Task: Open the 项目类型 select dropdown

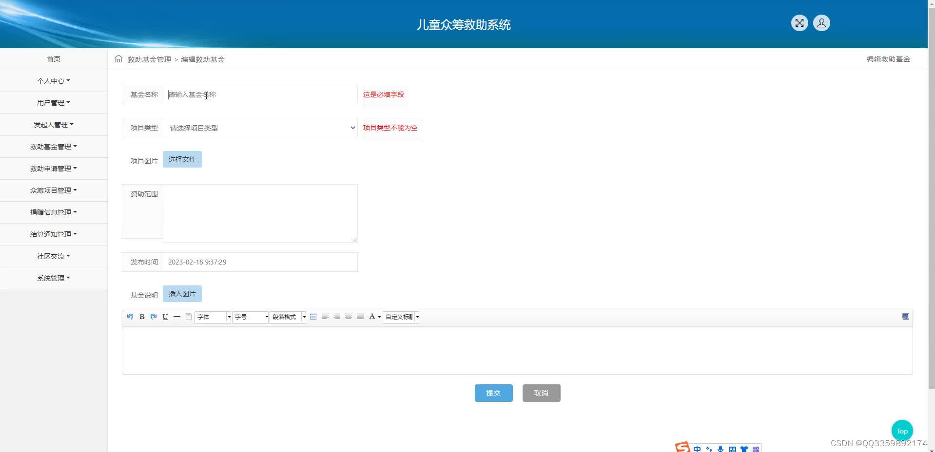Action: (260, 128)
